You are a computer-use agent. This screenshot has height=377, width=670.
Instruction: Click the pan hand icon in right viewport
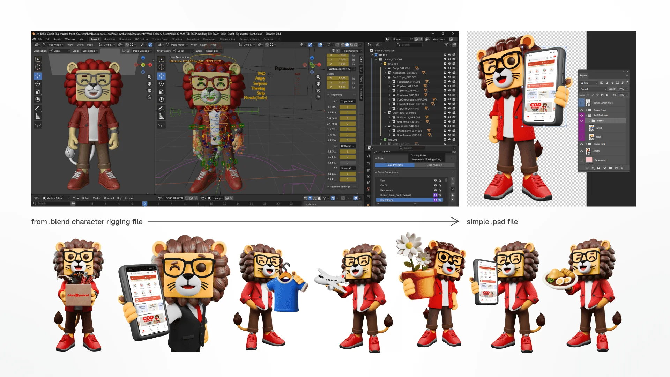318,84
